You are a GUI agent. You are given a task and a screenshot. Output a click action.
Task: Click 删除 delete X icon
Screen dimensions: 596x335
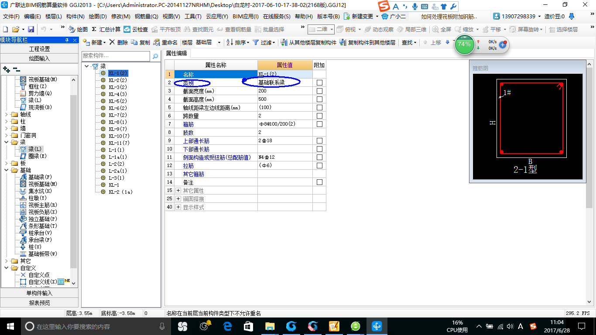(x=112, y=42)
